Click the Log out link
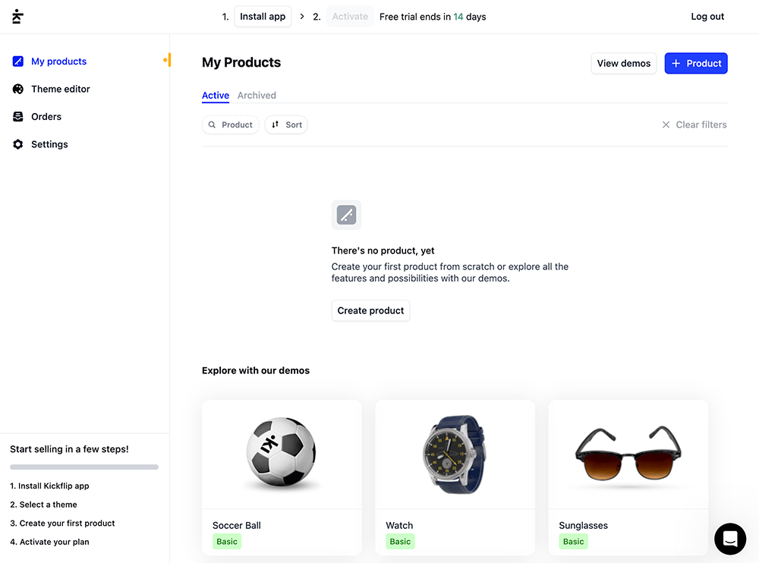This screenshot has height=563, width=759. (x=707, y=17)
